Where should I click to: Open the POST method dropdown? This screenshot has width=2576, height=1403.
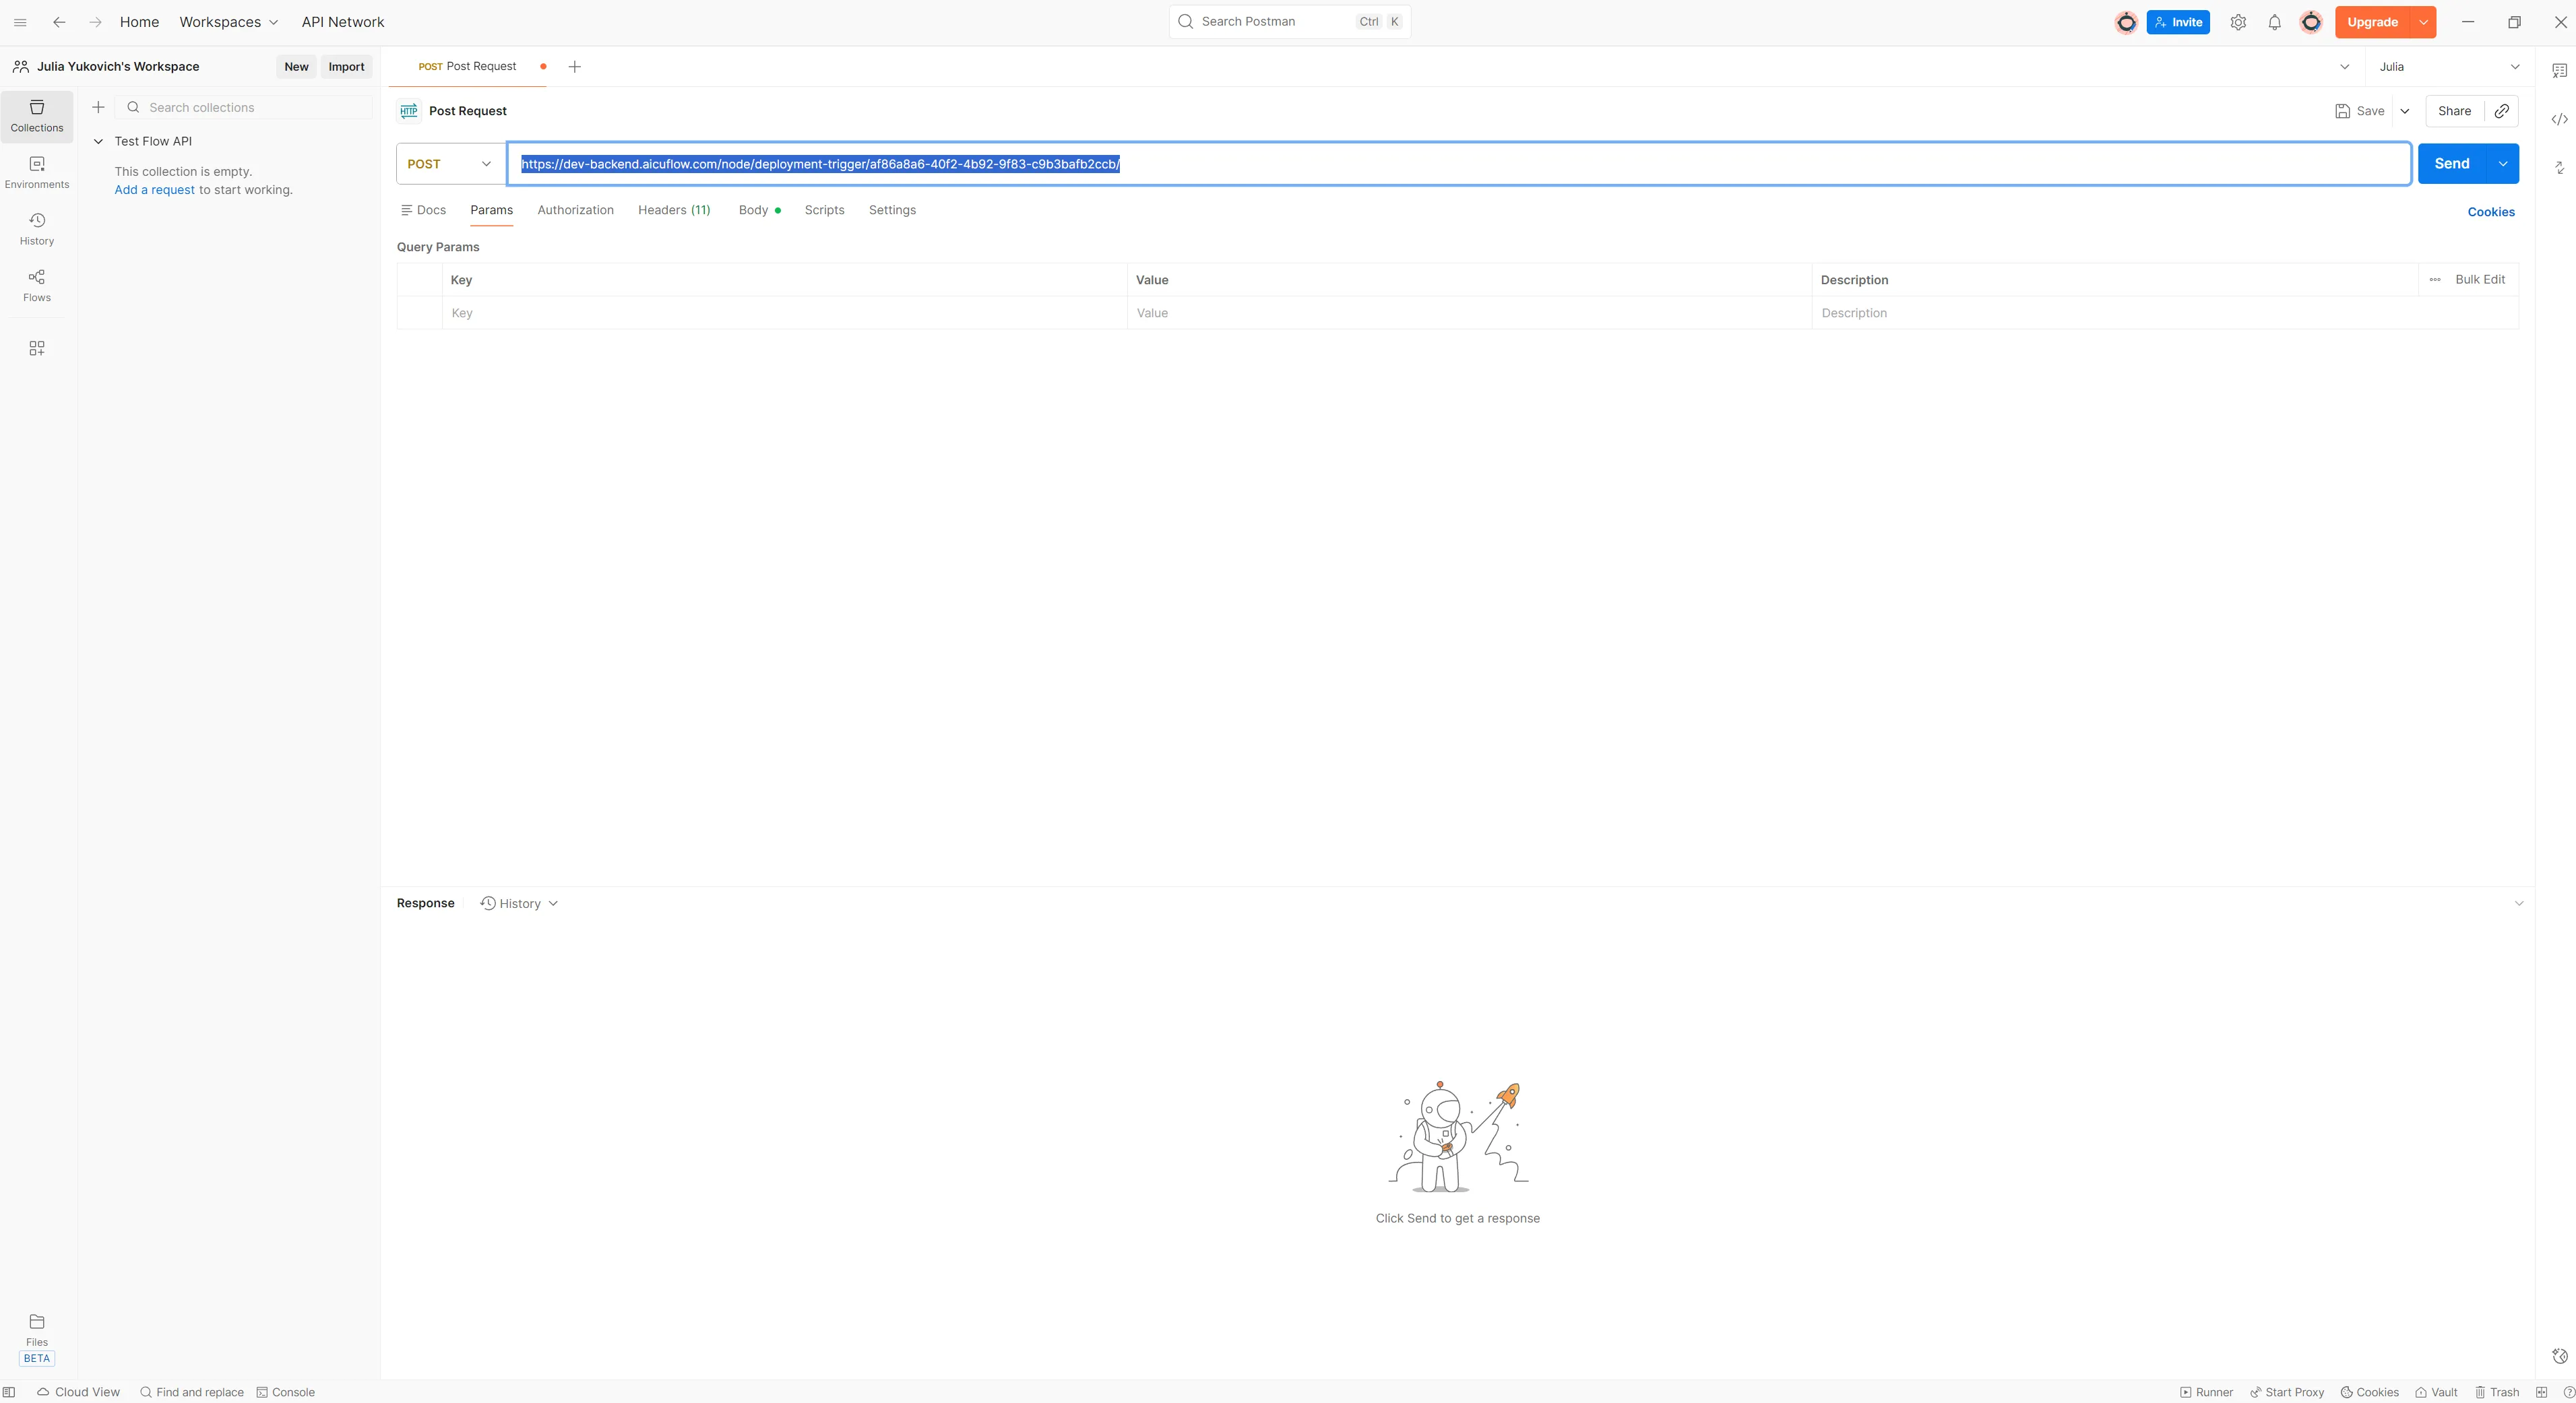(450, 164)
